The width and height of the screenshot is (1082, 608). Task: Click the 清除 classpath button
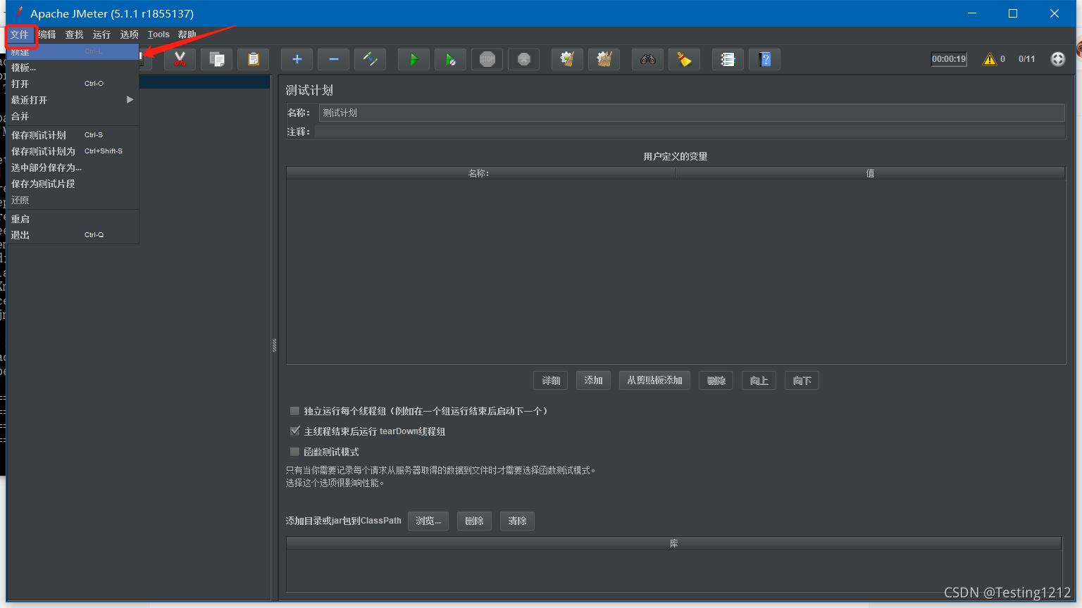click(518, 521)
